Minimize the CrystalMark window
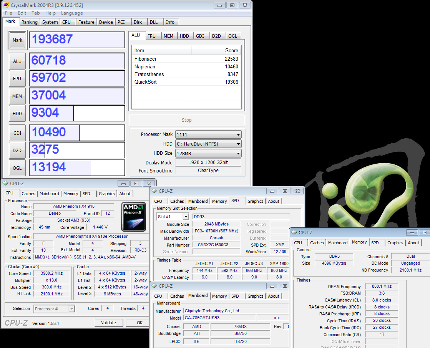 point(219,5)
